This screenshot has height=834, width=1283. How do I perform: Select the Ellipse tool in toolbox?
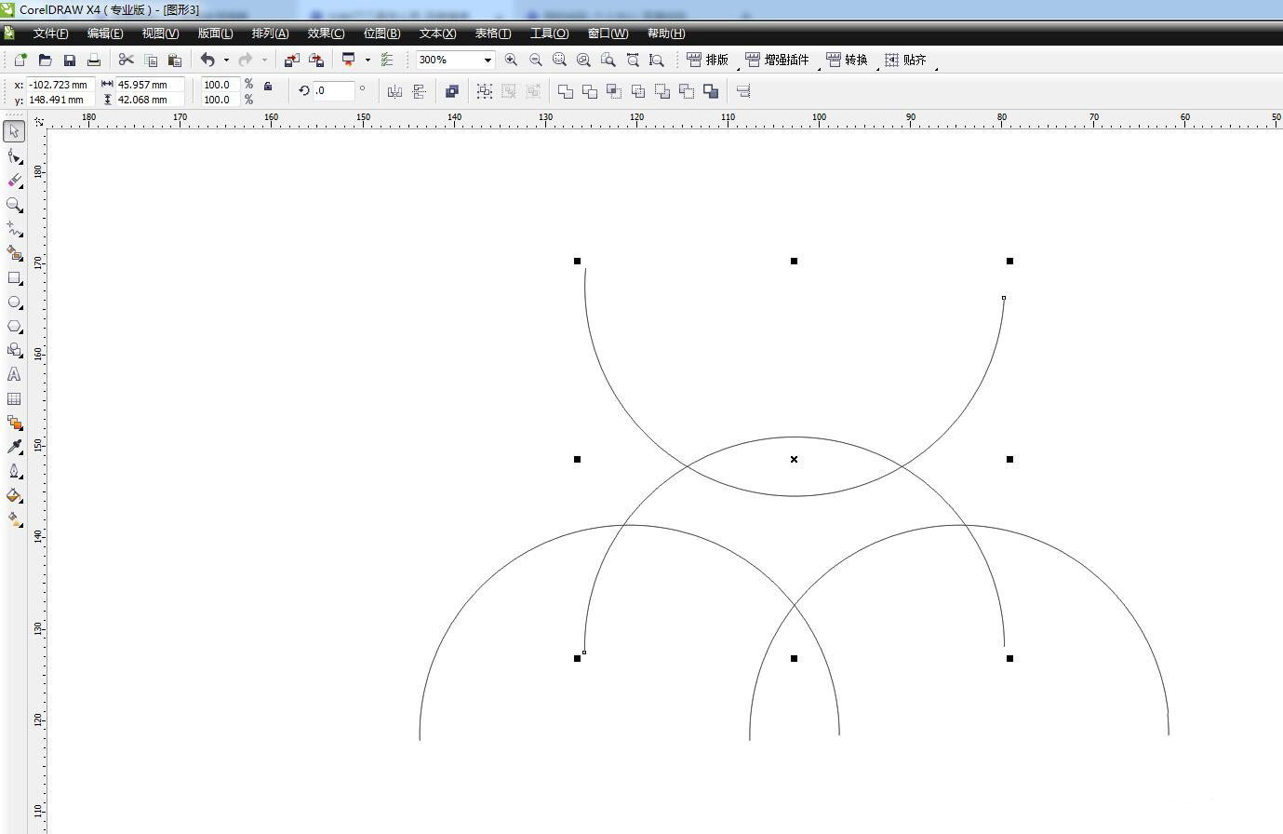click(x=14, y=303)
